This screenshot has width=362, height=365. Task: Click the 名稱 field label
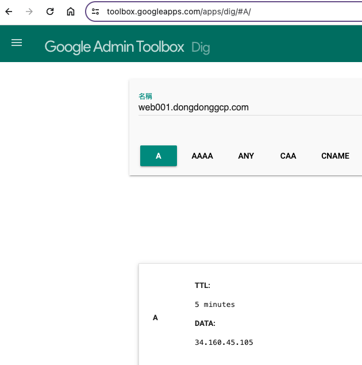[145, 96]
